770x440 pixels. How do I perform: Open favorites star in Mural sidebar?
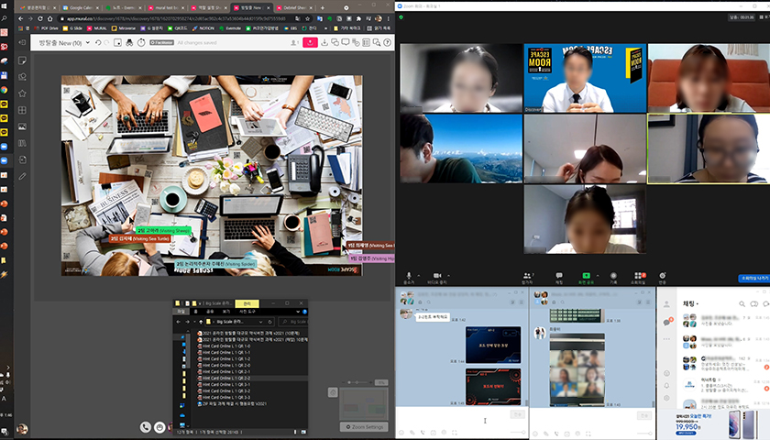point(22,93)
